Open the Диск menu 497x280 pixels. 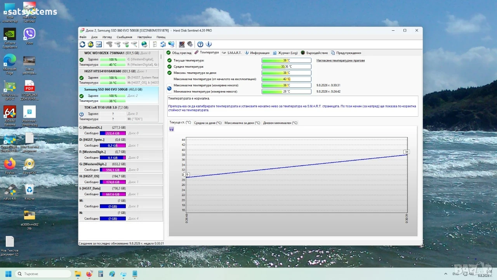pyautogui.click(x=94, y=37)
